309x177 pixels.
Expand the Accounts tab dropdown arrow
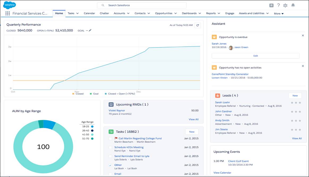[x=128, y=13]
